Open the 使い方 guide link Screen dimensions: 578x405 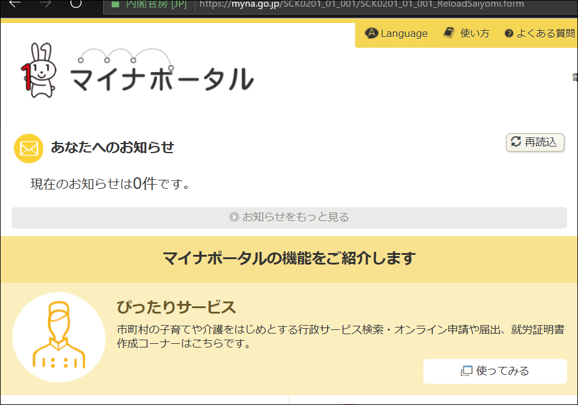[466, 33]
